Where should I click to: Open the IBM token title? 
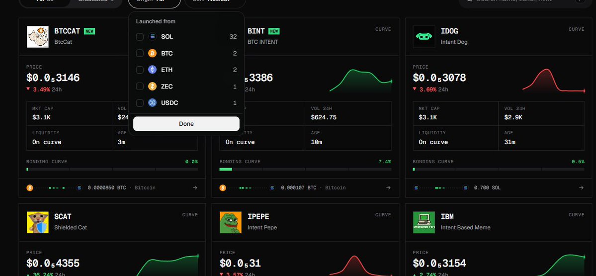[447, 217]
